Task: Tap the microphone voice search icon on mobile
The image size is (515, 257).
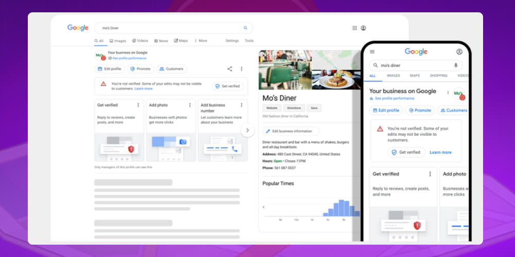Action: pyautogui.click(x=456, y=65)
